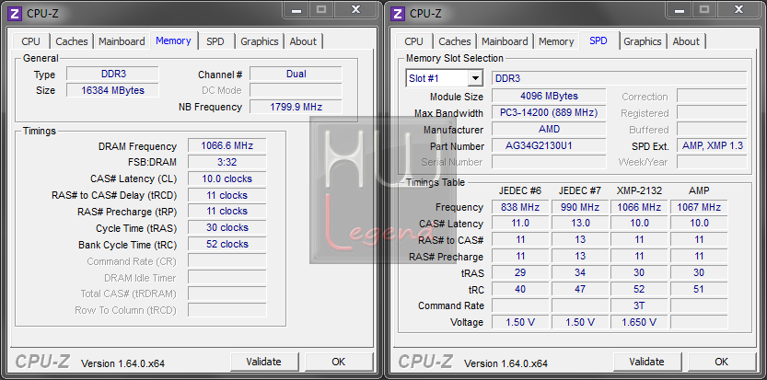Image resolution: width=767 pixels, height=380 pixels.
Task: Click the JEDEC #6 CAS# Latency value 11.0
Action: [x=520, y=224]
